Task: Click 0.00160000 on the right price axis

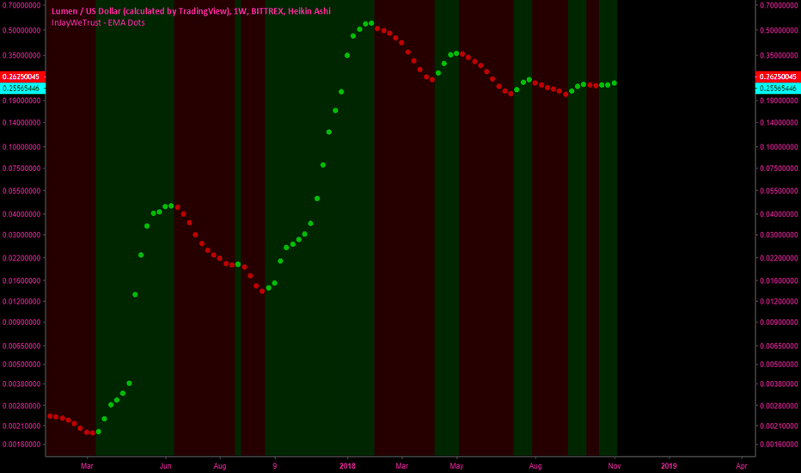Action: click(x=779, y=445)
